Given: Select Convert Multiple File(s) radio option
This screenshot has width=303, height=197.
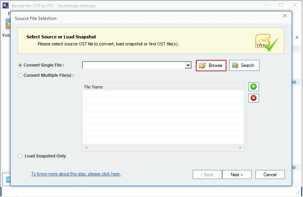Looking at the screenshot, I should click(x=20, y=75).
